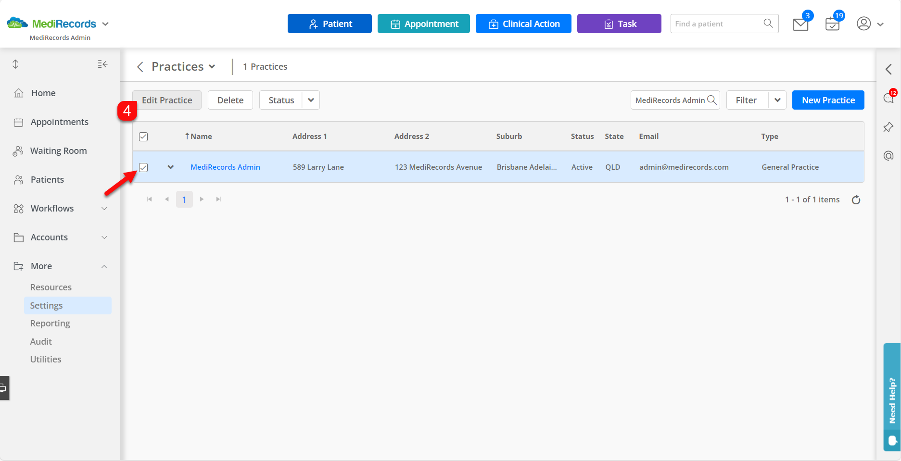The width and height of the screenshot is (901, 461).
Task: Open the Status dropdown arrow
Action: [x=311, y=100]
